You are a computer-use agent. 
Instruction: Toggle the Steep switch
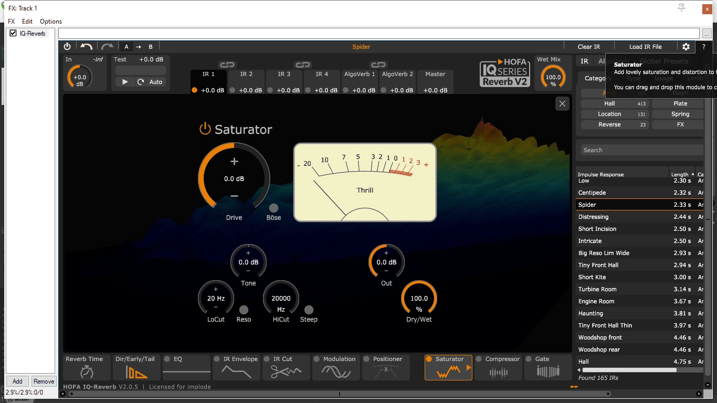309,310
